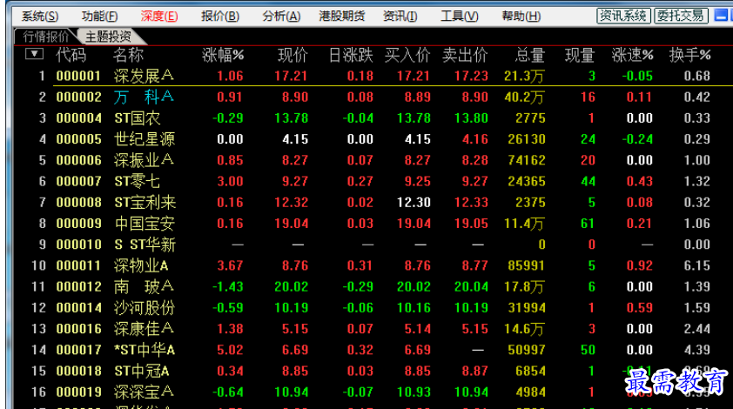Open the 帮助(H) menu
The image size is (733, 409).
[521, 17]
